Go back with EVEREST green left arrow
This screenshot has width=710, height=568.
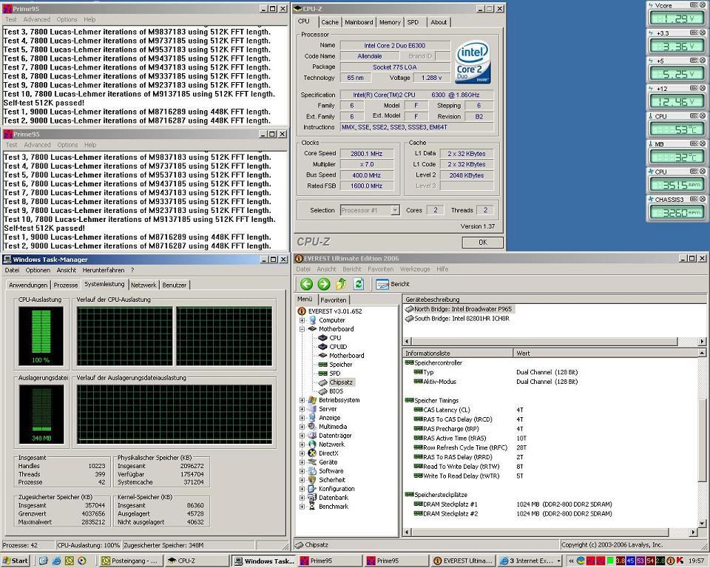click(x=306, y=284)
